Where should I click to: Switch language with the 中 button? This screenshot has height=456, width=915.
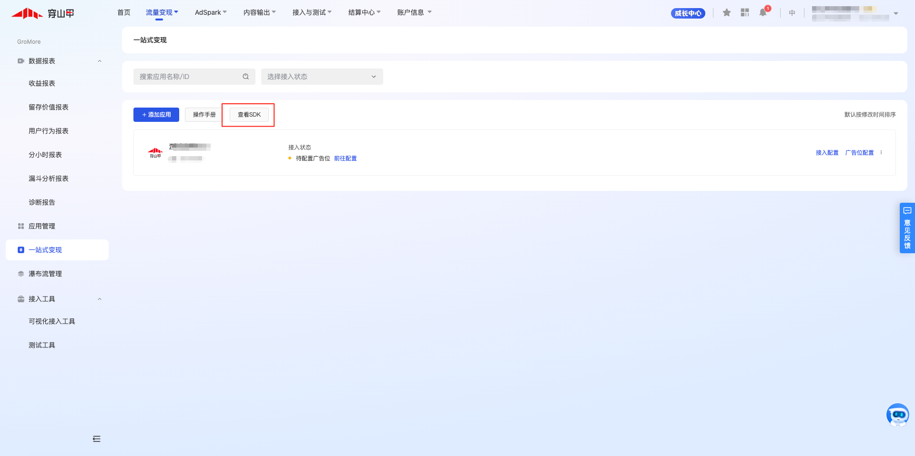(792, 13)
